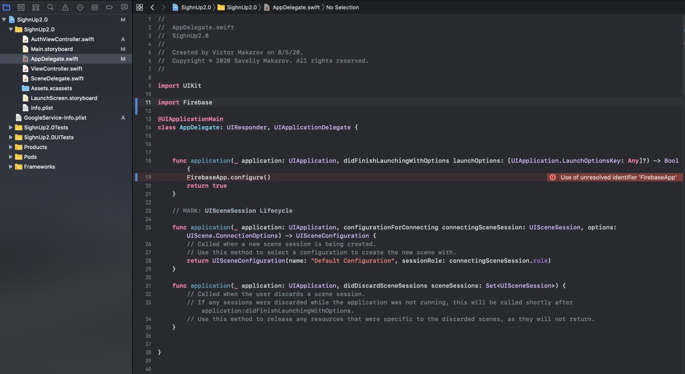Go back in editor history

pos(153,7)
